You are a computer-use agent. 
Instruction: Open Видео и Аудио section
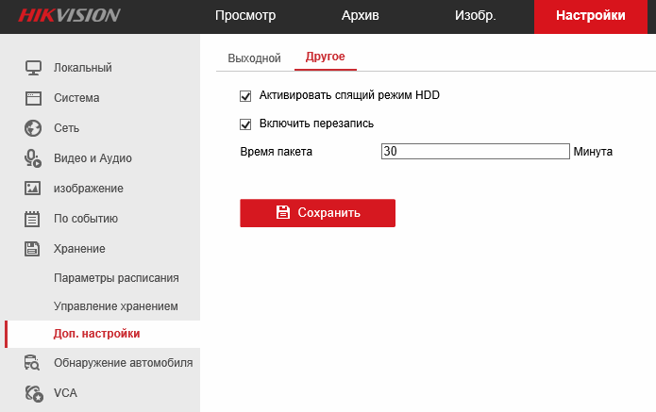[x=93, y=158]
